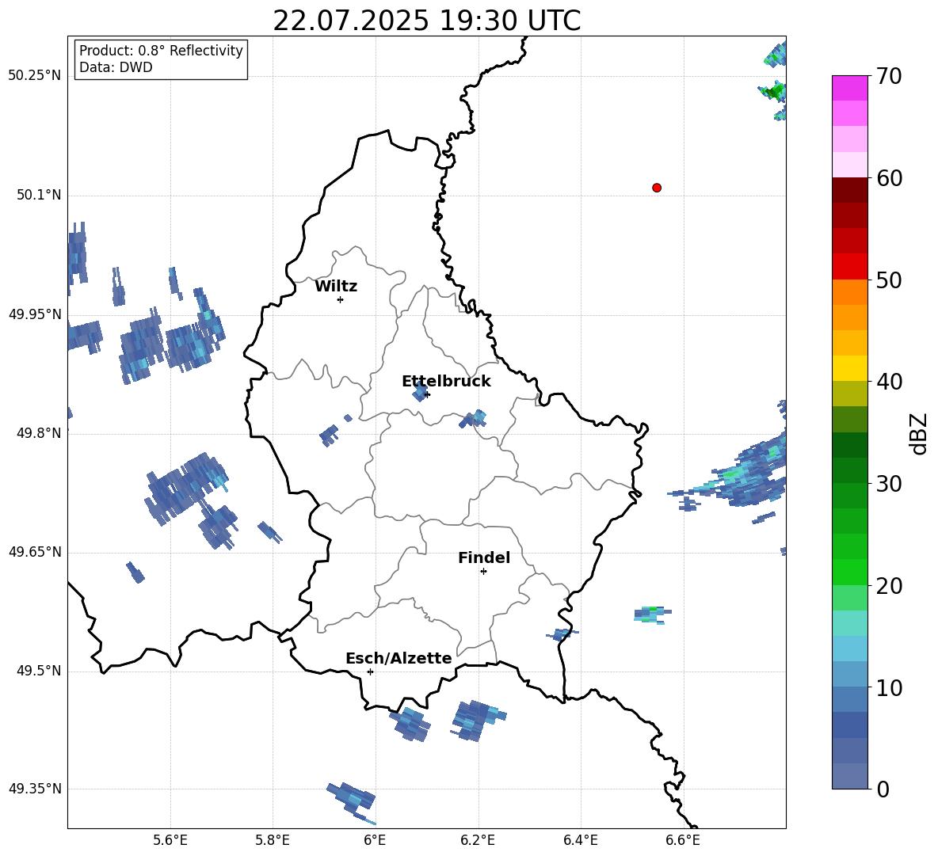Screen dimensions: 938x856
Task: Click the 20 tick on the colorbar
Action: point(889,586)
